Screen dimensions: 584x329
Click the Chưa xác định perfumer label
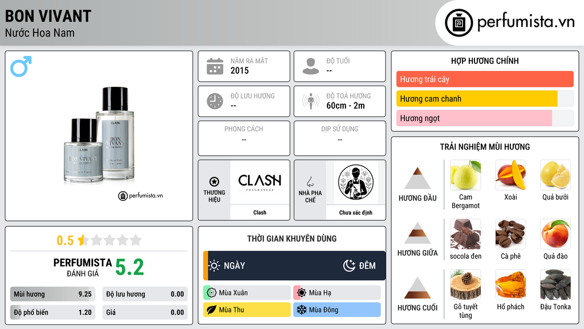tap(356, 212)
